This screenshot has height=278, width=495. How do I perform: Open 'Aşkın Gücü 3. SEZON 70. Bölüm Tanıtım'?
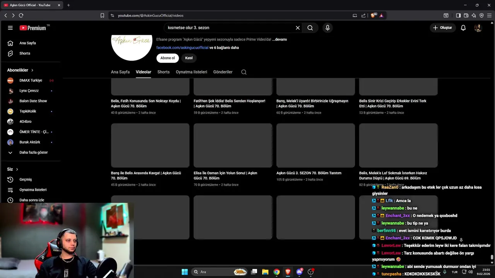click(309, 173)
